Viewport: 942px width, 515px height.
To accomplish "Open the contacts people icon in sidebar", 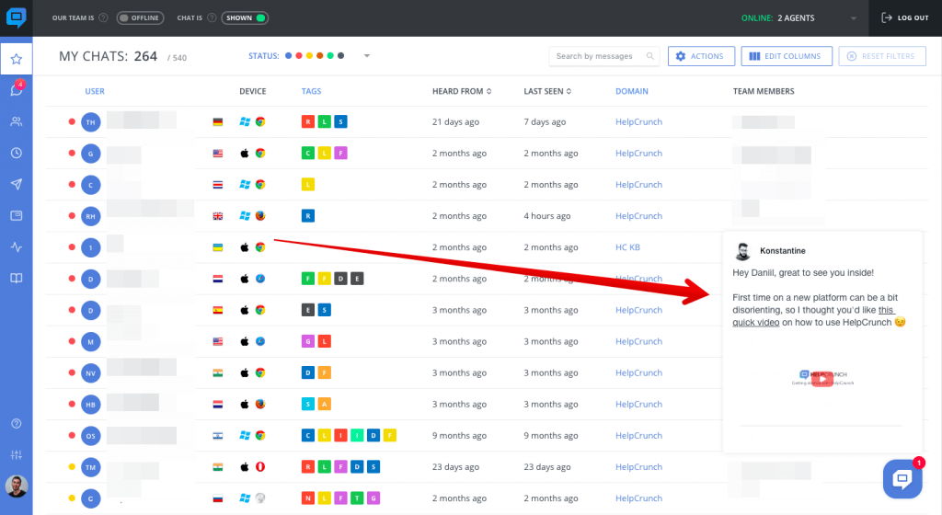I will [17, 121].
